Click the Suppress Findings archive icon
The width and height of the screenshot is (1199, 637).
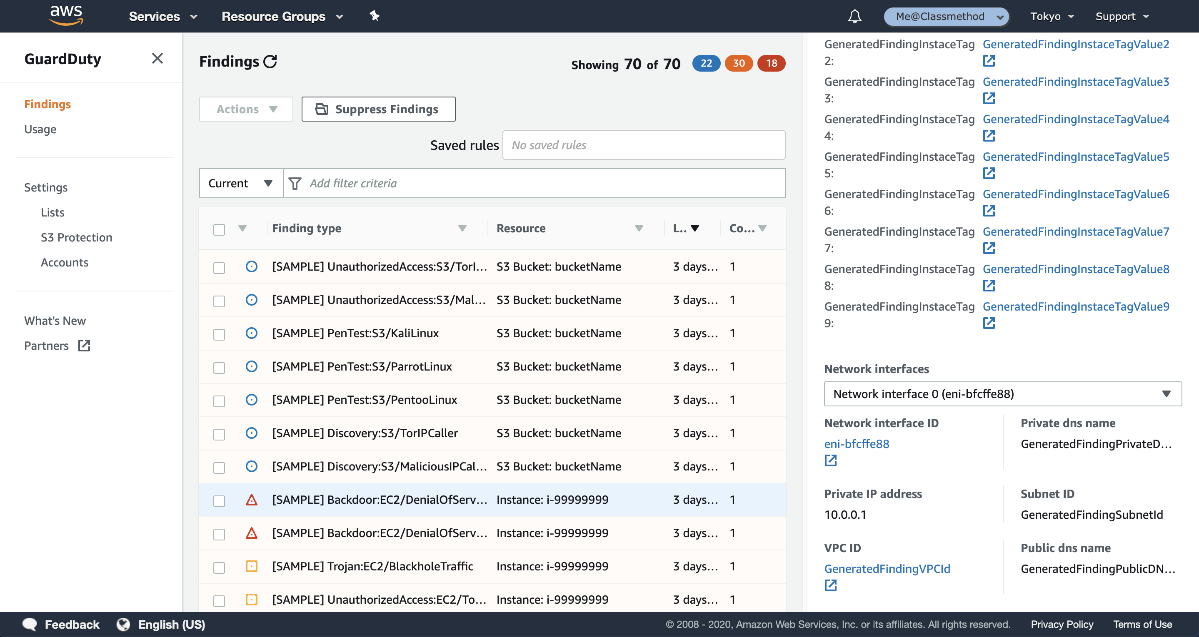pyautogui.click(x=322, y=109)
